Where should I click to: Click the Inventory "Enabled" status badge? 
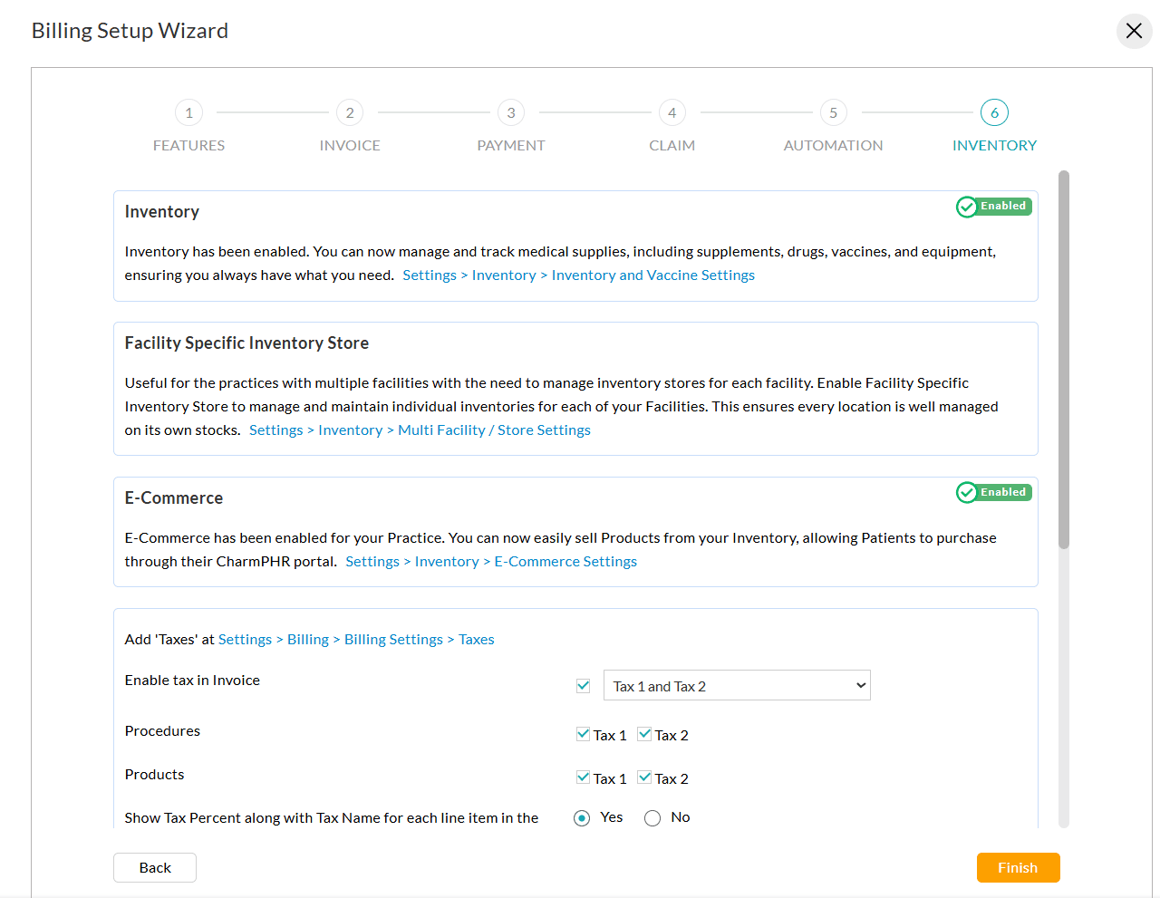(x=993, y=207)
